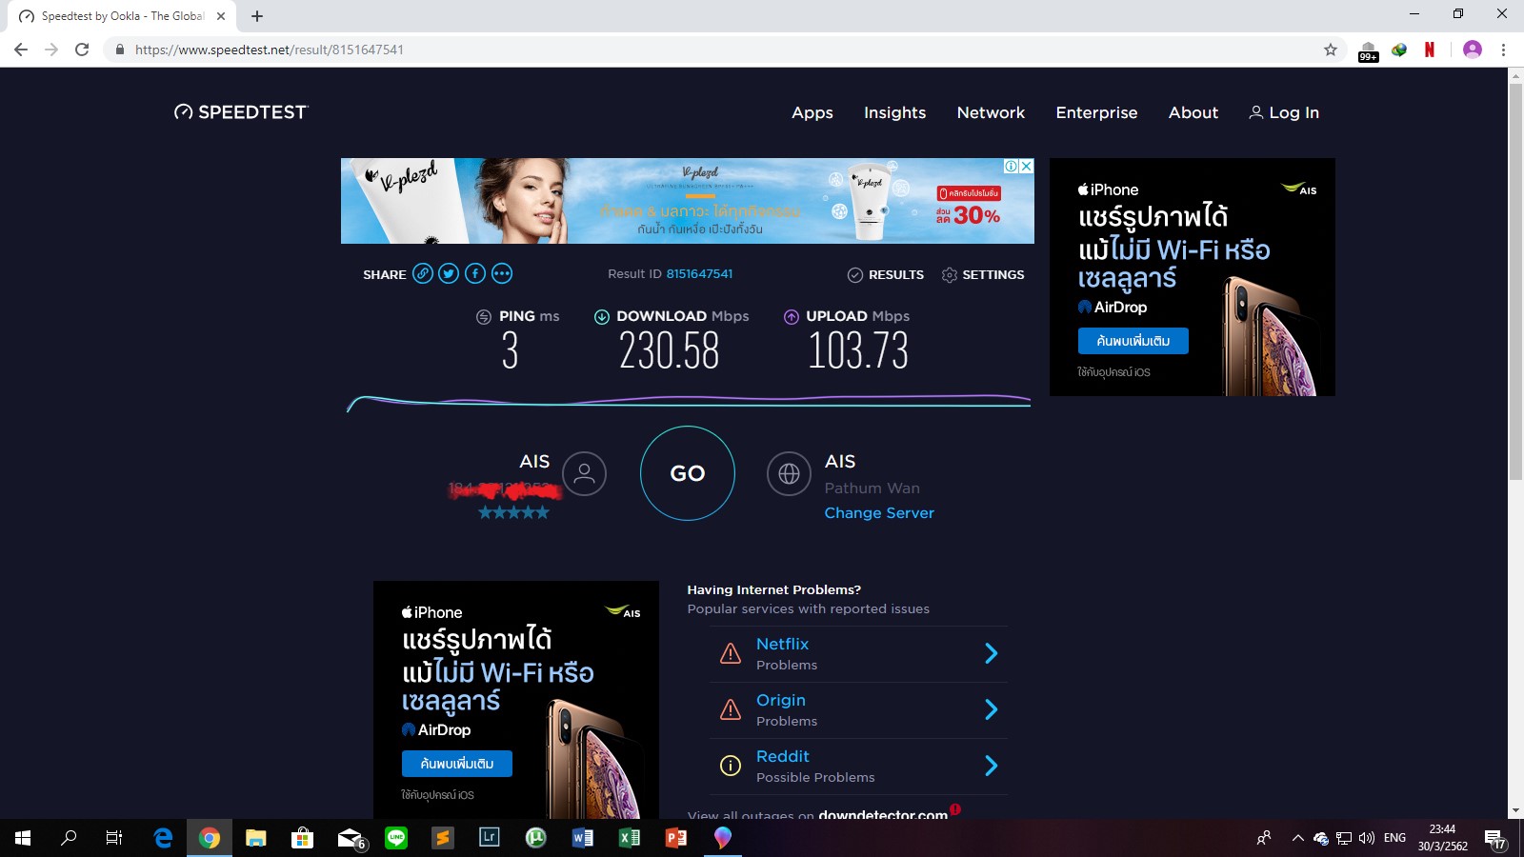The width and height of the screenshot is (1524, 857).
Task: Open the Network menu
Action: (991, 112)
